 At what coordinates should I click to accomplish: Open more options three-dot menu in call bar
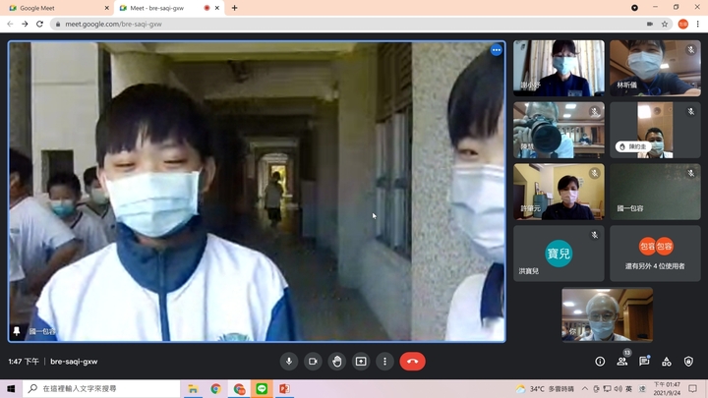pyautogui.click(x=384, y=362)
